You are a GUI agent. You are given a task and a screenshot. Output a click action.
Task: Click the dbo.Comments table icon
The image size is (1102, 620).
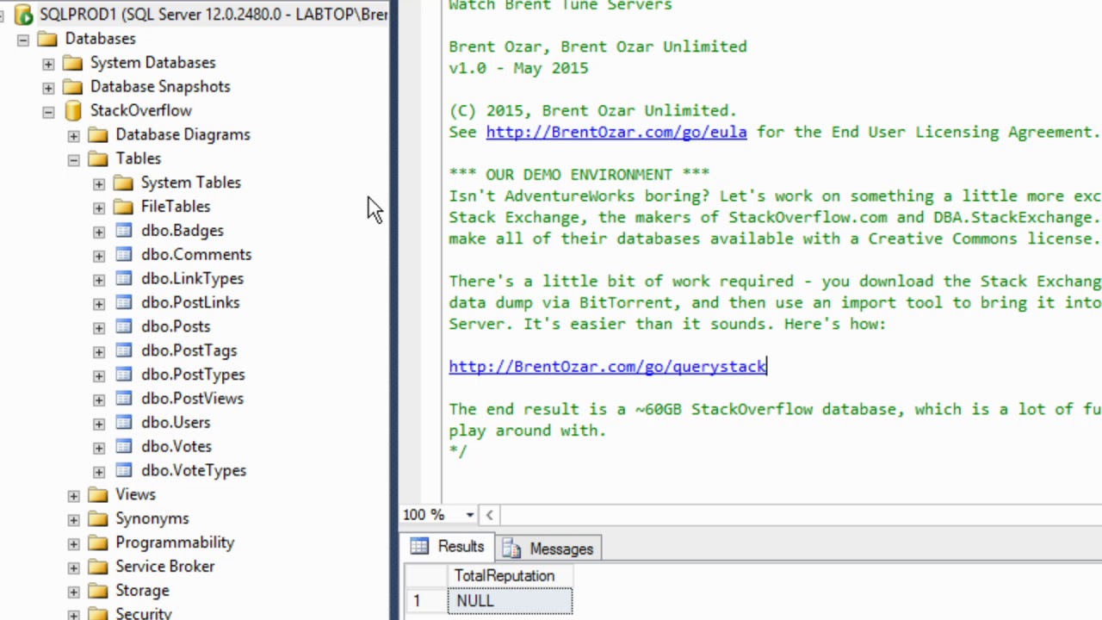(124, 255)
